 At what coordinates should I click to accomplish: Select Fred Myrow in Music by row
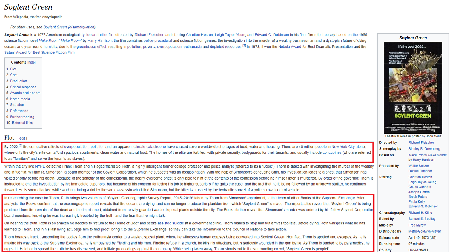(x=417, y=225)
